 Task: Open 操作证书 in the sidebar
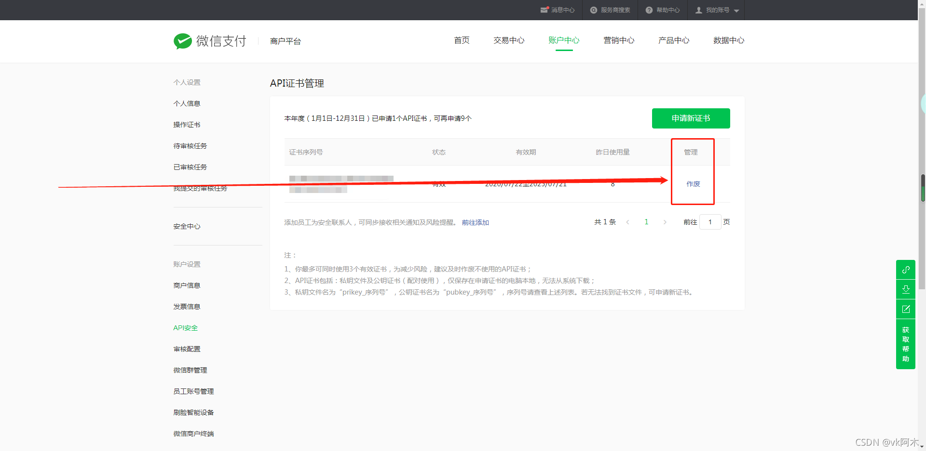click(187, 125)
